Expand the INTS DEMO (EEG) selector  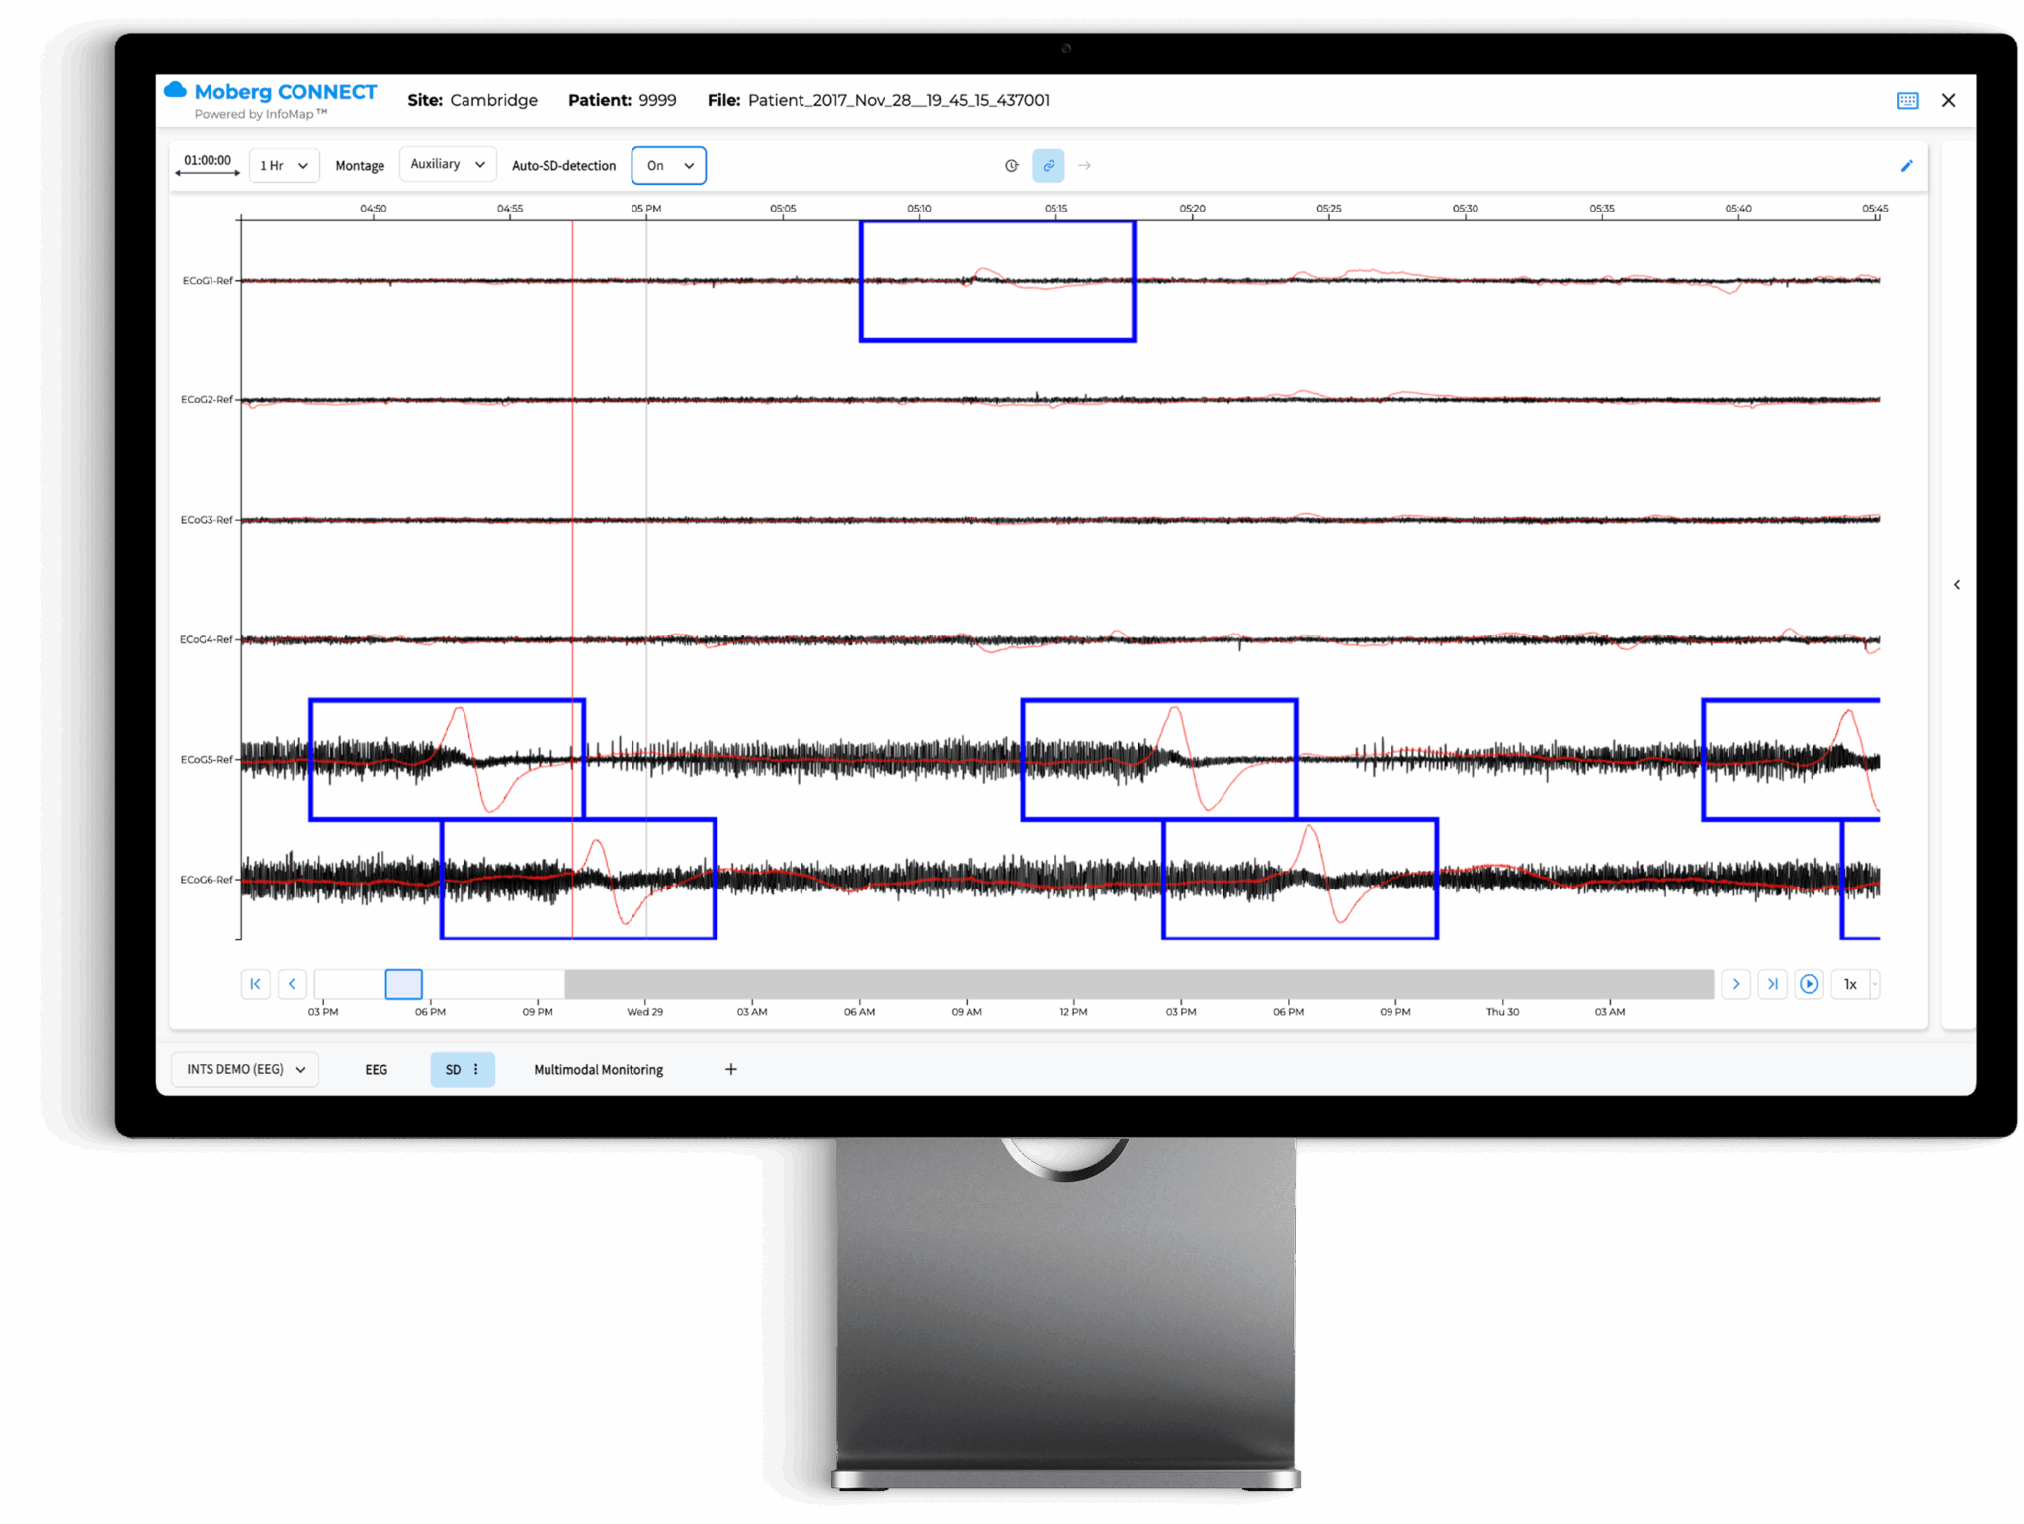(x=244, y=1068)
